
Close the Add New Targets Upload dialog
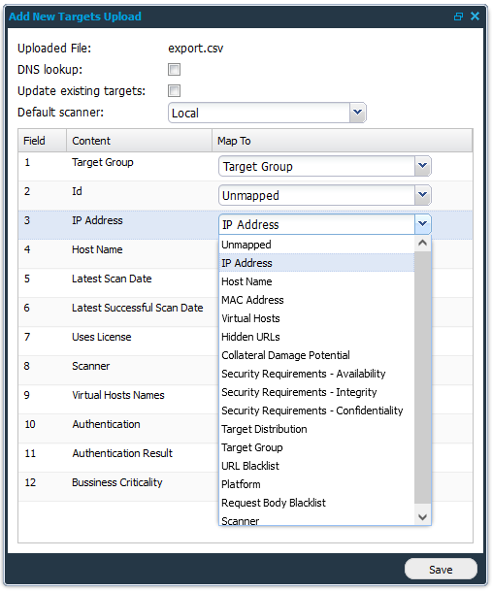[476, 16]
